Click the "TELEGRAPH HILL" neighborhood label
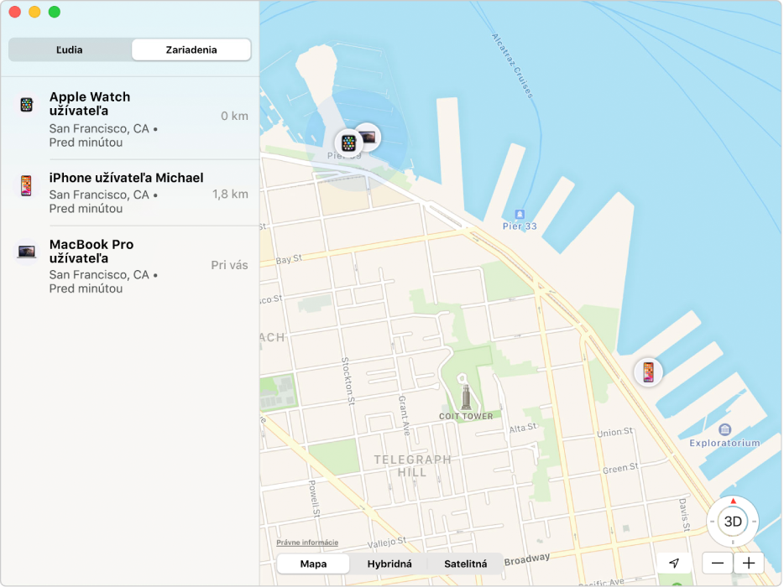Screen dimensions: 784x587 [412, 465]
